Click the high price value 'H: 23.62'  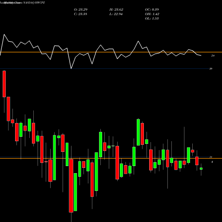[x=116, y=10]
